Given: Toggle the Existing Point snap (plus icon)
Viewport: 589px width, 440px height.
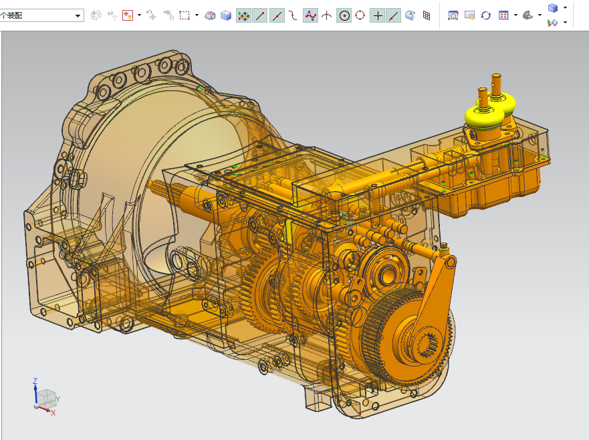Looking at the screenshot, I should [378, 15].
